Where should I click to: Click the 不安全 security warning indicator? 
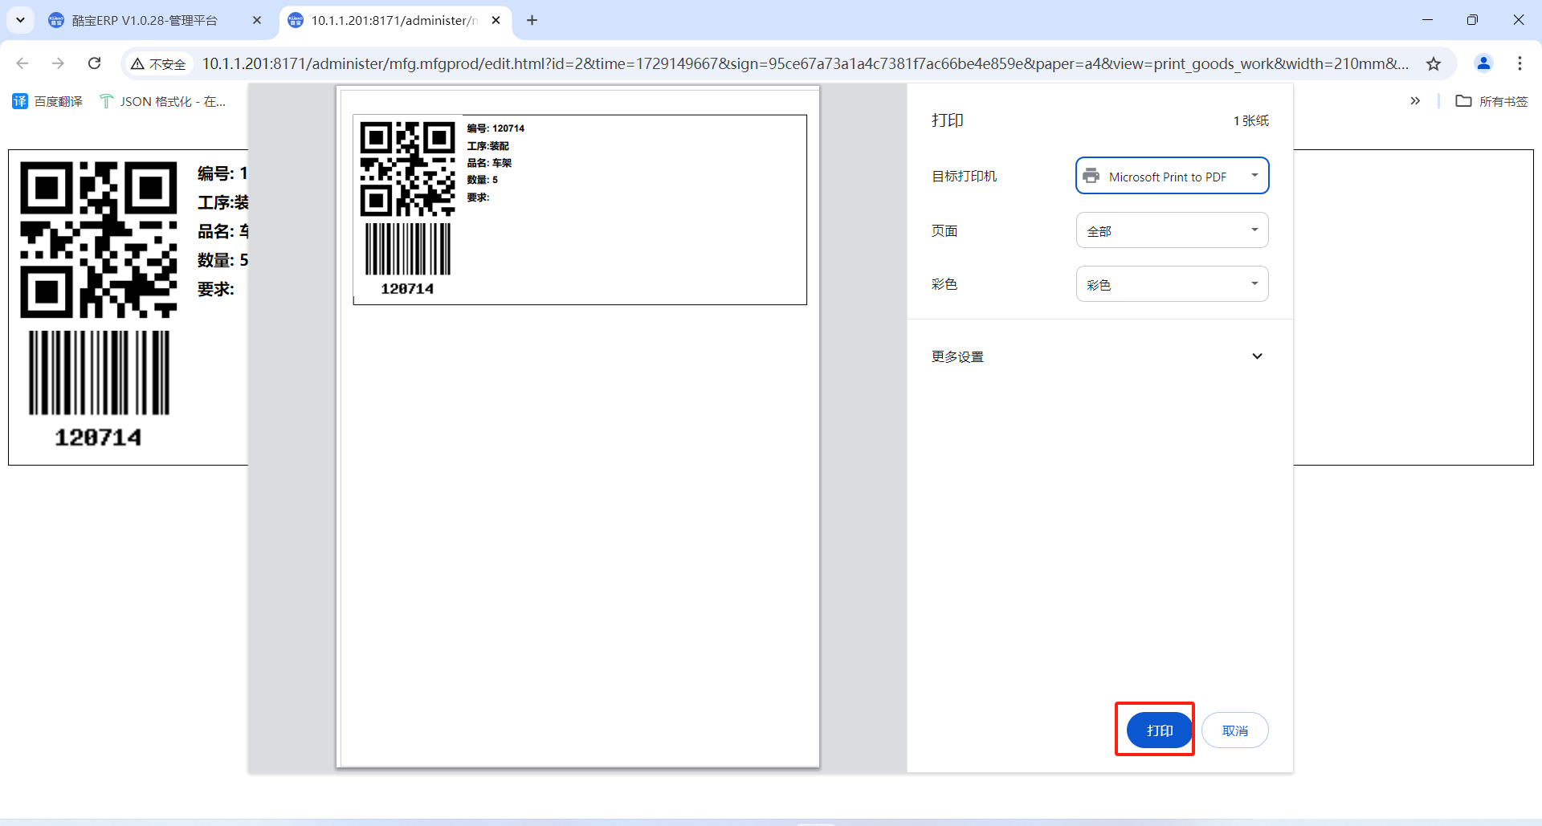tap(159, 64)
